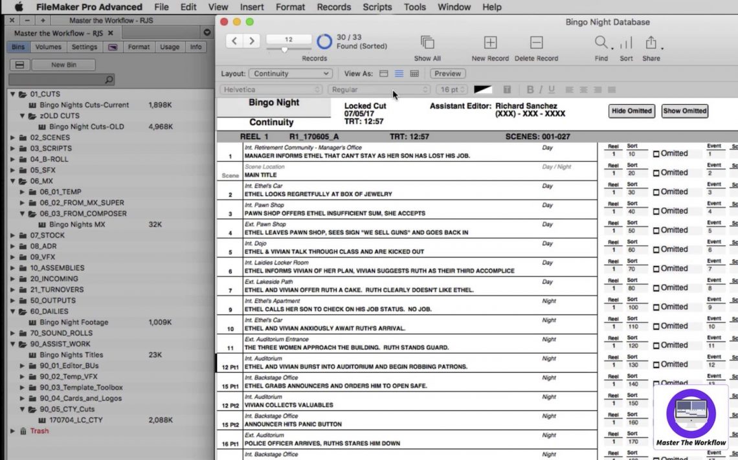Click the Delete Record icon
This screenshot has height=460, width=738.
coord(536,41)
